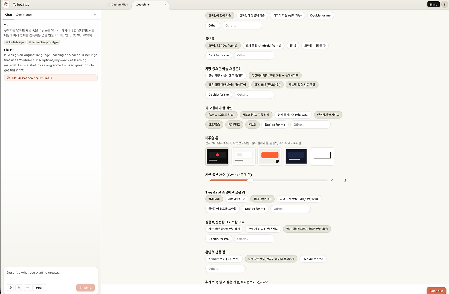The image size is (449, 294).
Task: Select the warm minimal visual tone swatch
Action: [243, 156]
